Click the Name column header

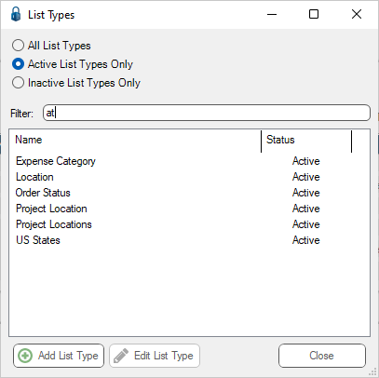135,140
